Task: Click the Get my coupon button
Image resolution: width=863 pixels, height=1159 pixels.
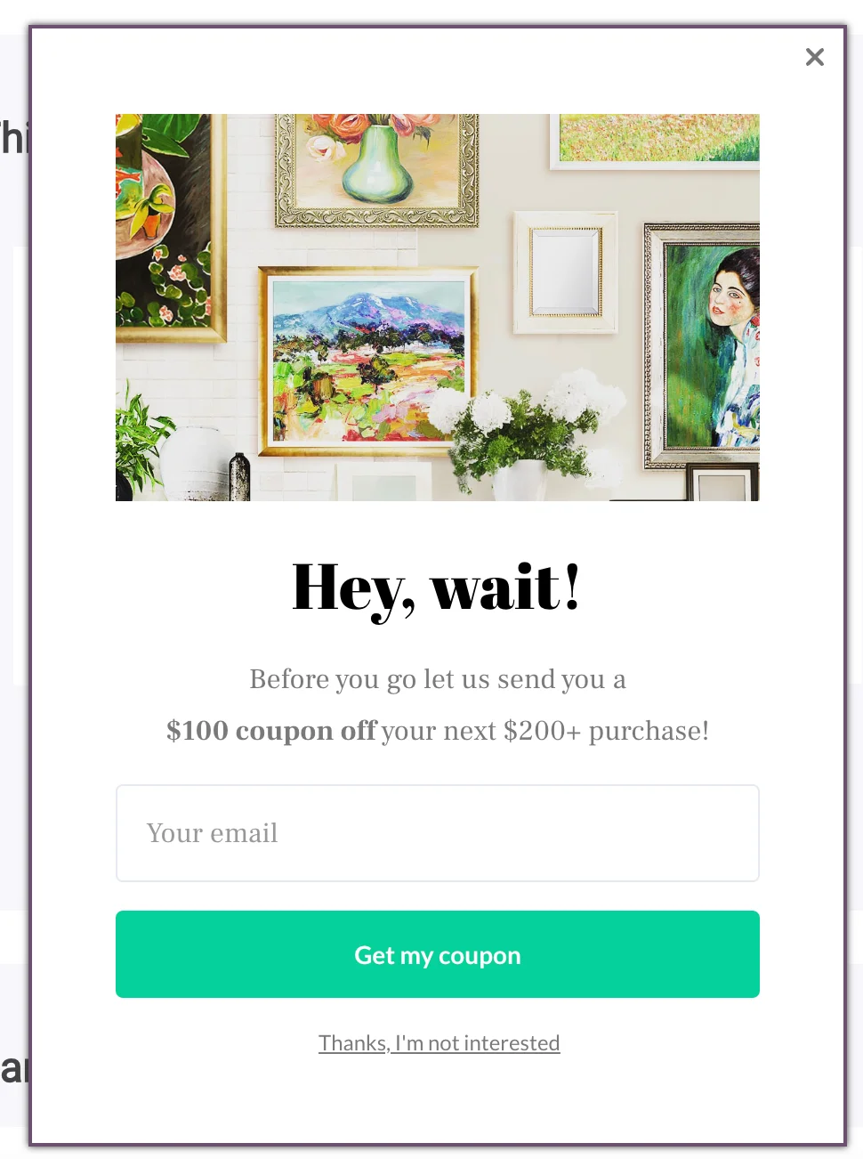Action: [x=437, y=954]
